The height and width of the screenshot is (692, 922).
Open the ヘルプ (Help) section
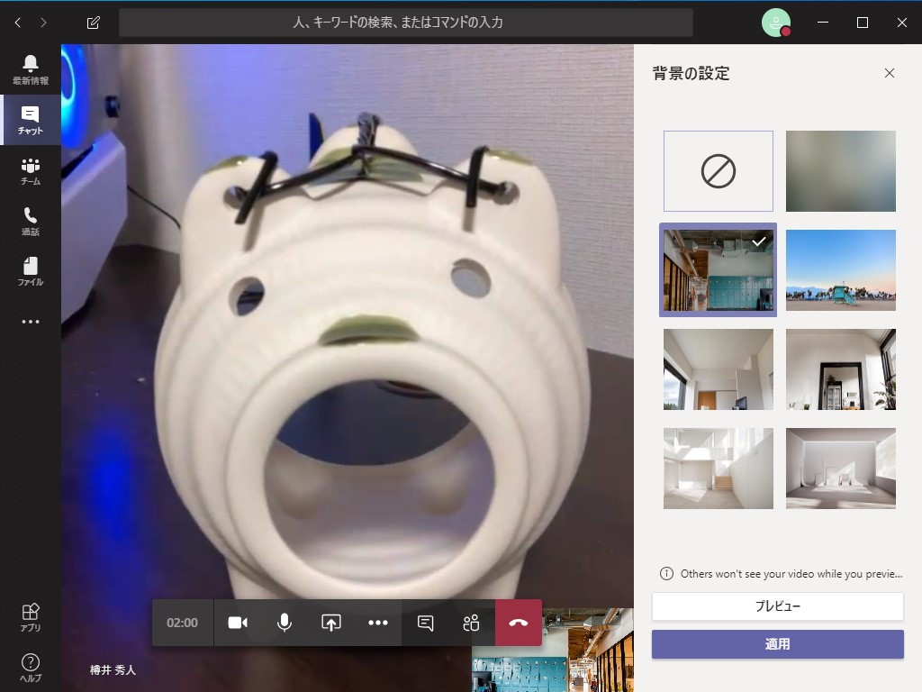pyautogui.click(x=30, y=665)
